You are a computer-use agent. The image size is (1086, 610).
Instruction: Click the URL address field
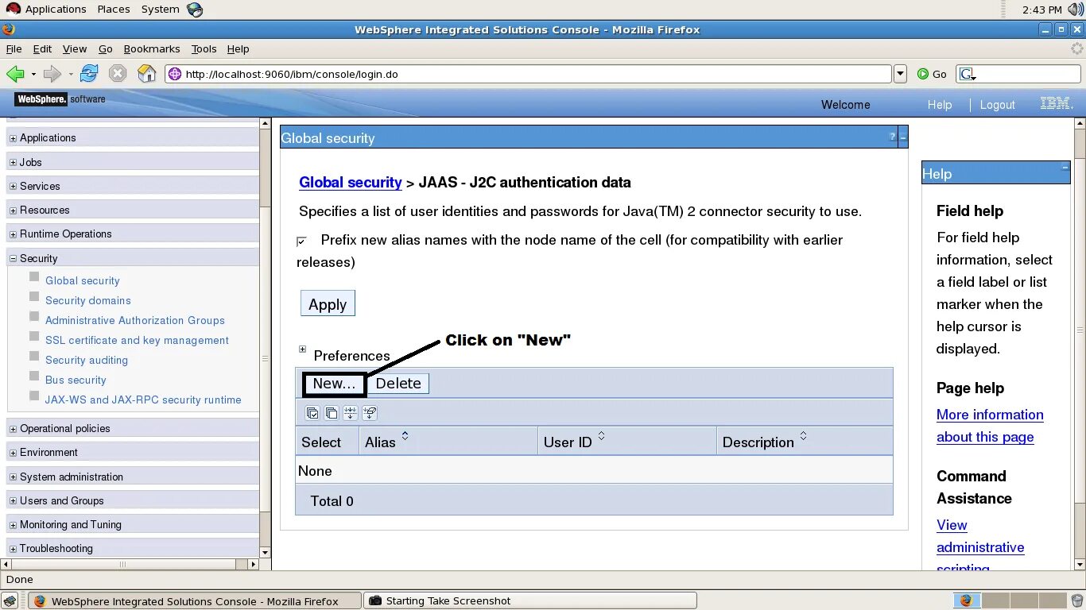tap(529, 74)
